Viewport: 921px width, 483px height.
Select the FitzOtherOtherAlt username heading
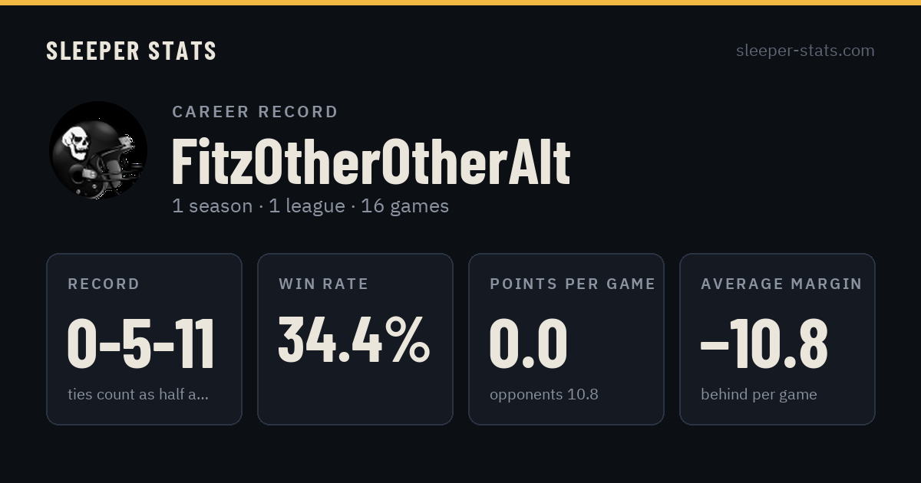[x=371, y=162]
